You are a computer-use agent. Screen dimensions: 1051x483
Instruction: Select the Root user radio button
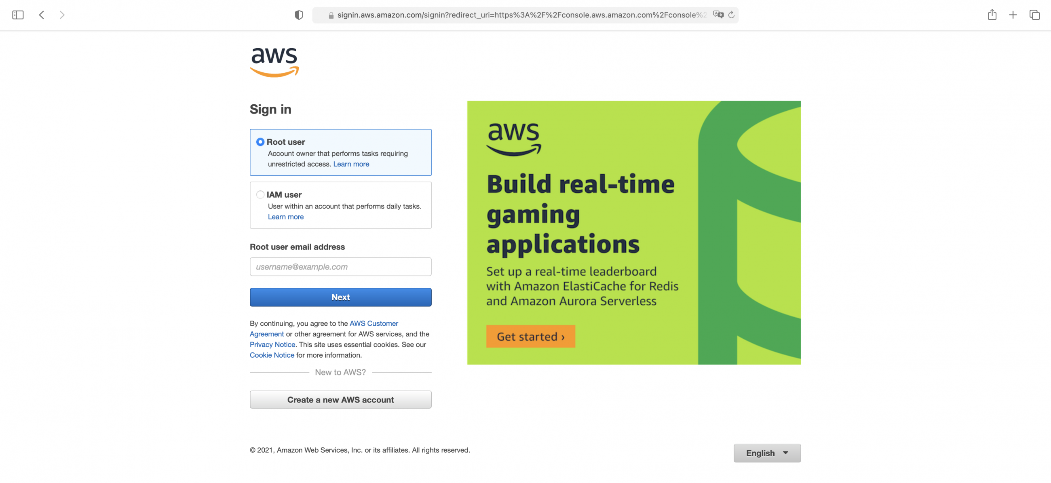tap(260, 142)
